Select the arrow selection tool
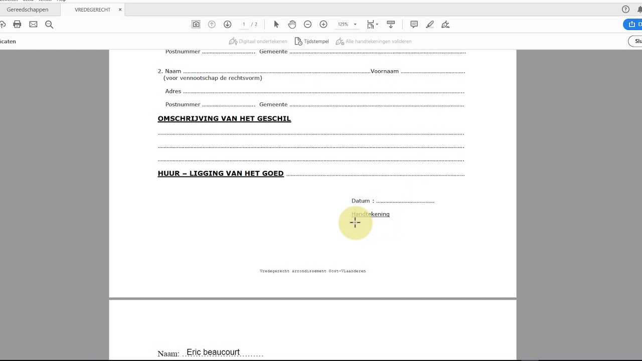Viewport: 642px width, 361px height. [276, 24]
